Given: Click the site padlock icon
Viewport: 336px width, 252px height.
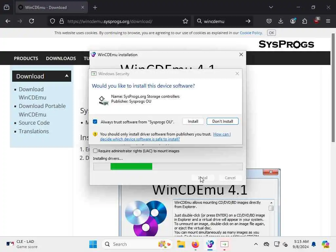Looking at the screenshot, I should [x=62, y=21].
